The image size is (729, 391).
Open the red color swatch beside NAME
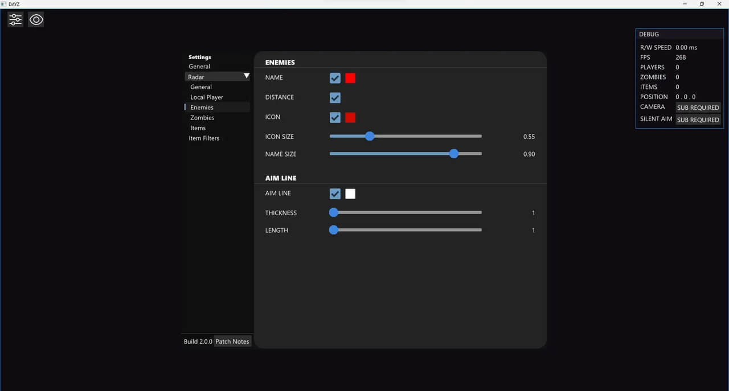click(x=350, y=78)
